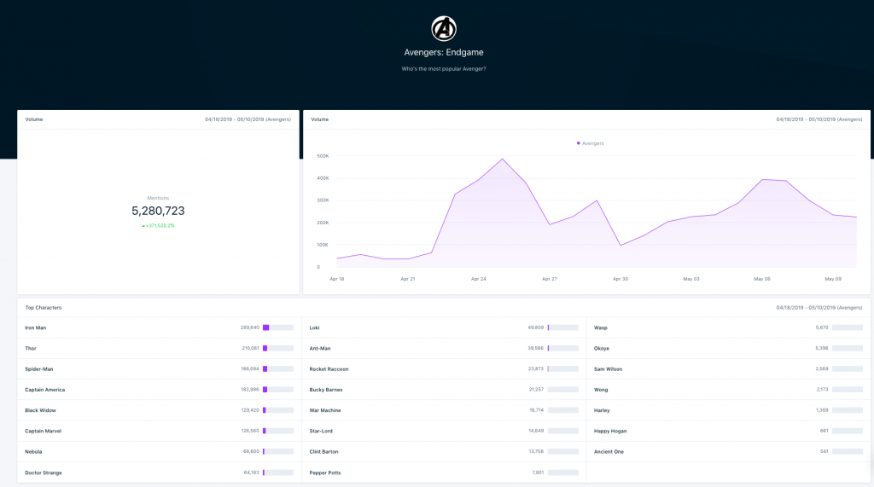Viewport: 874px width, 487px height.
Task: Click the purple Avengers legend dot
Action: point(578,143)
